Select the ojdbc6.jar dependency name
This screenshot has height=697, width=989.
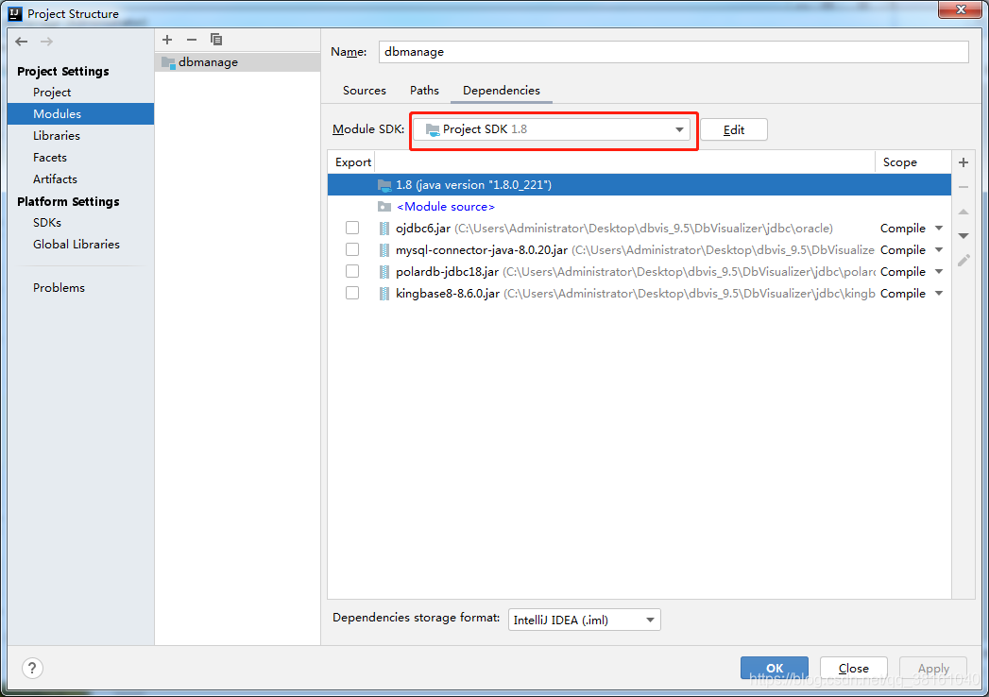[x=423, y=229]
